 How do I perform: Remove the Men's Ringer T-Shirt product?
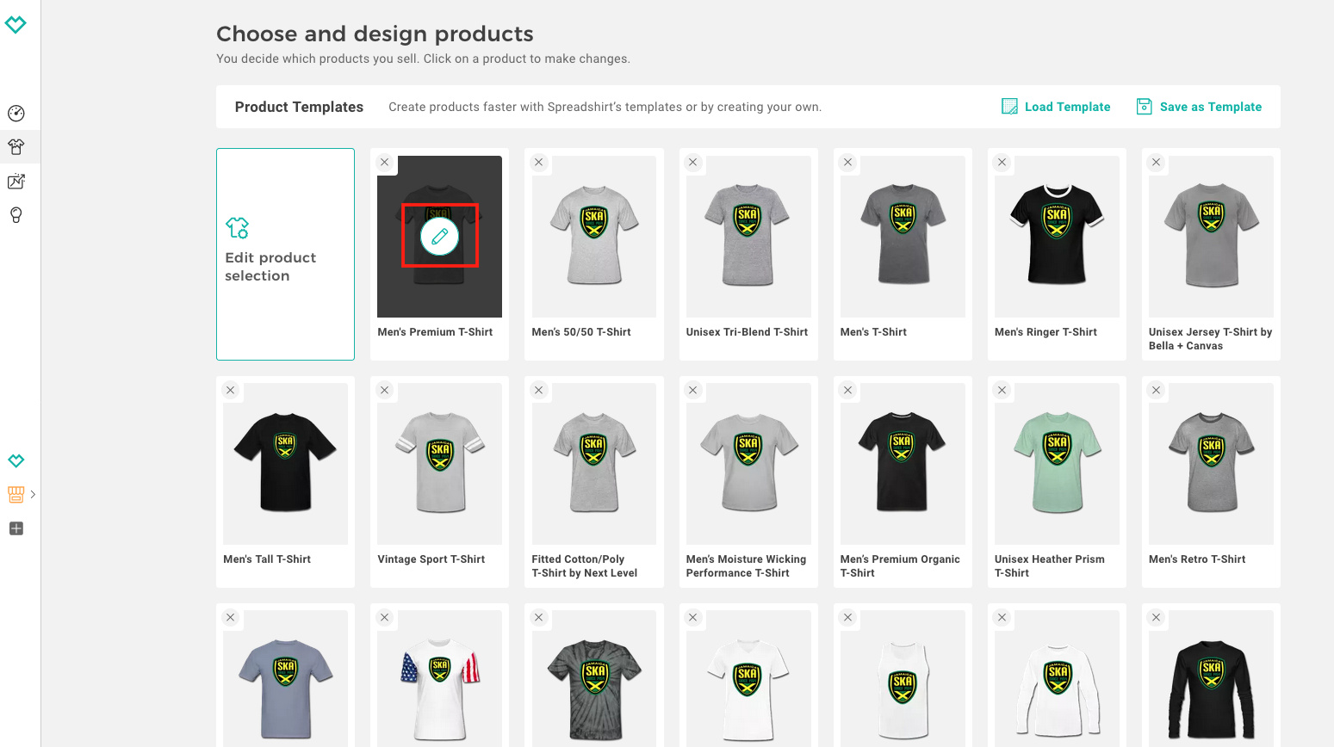click(x=1002, y=163)
